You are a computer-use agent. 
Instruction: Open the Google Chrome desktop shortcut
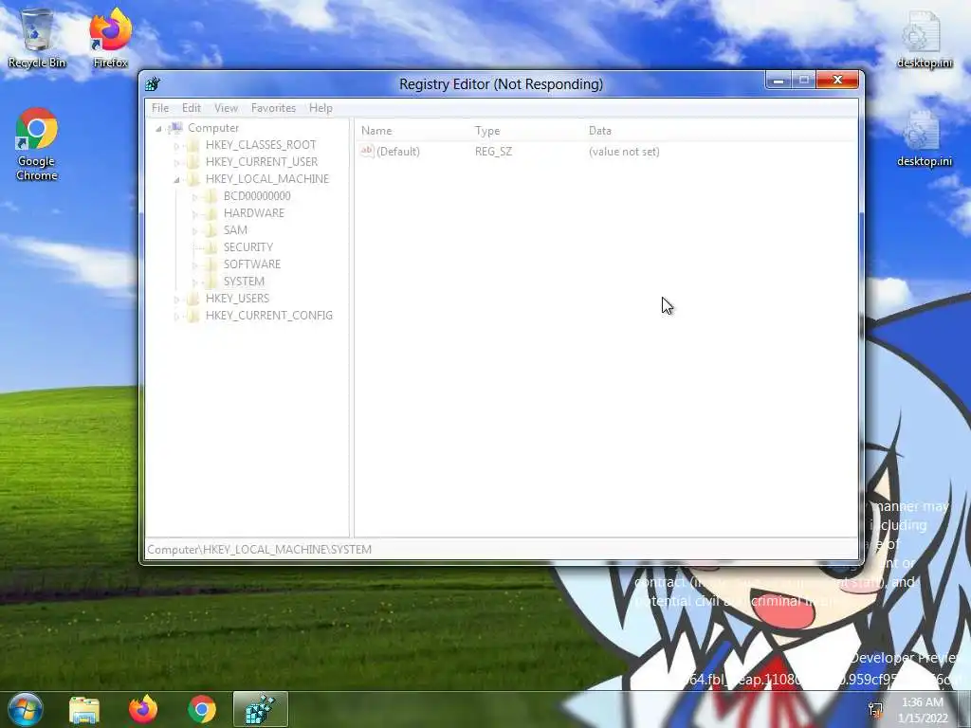click(x=37, y=144)
